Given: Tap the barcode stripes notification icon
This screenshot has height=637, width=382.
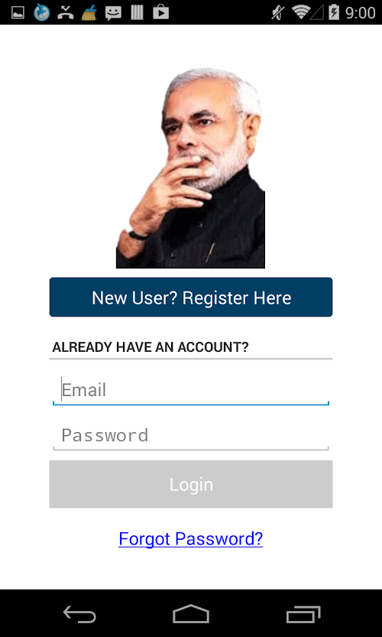Looking at the screenshot, I should (138, 12).
